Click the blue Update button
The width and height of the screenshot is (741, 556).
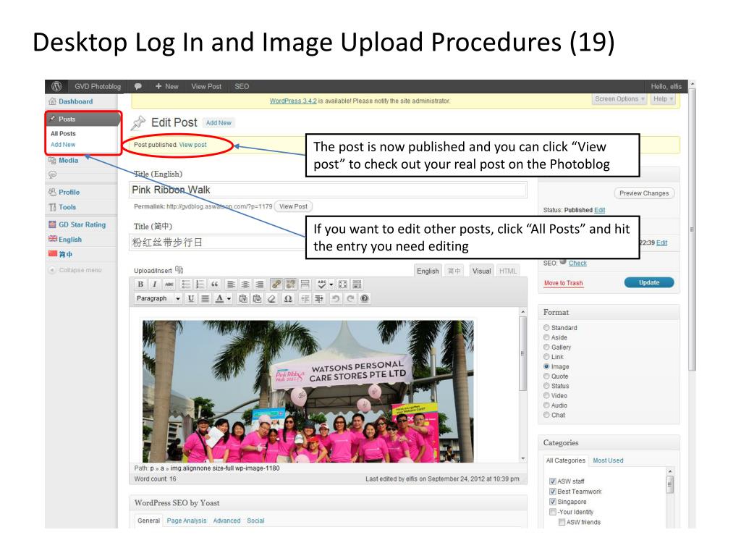click(649, 282)
